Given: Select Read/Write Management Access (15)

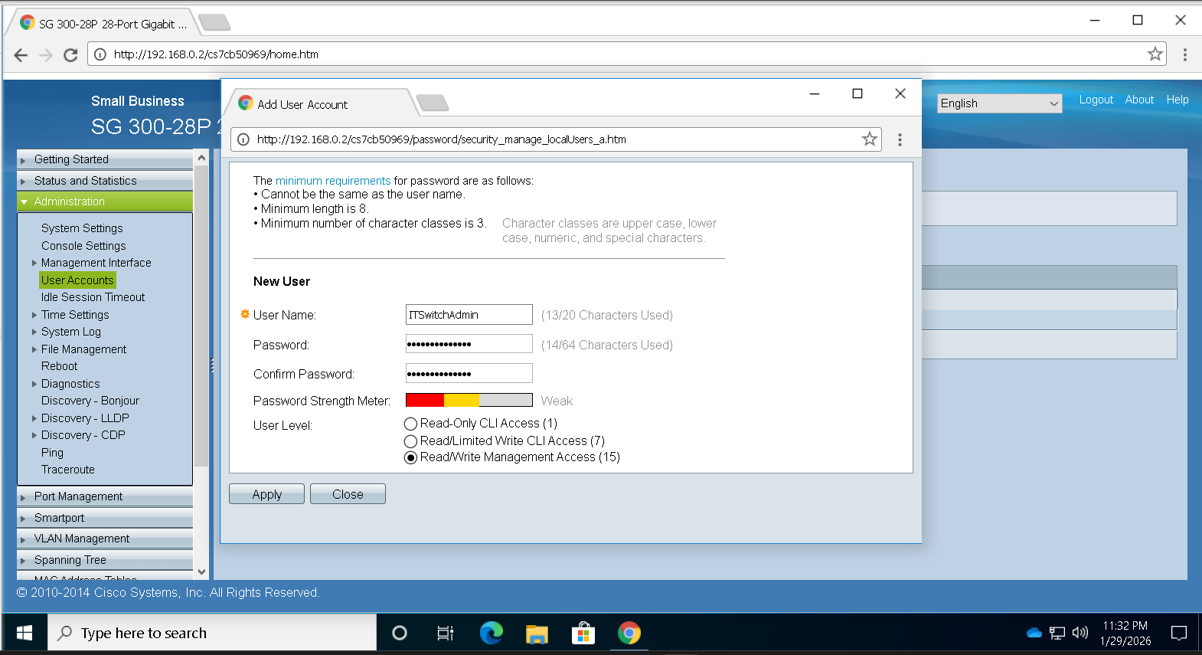Looking at the screenshot, I should [x=411, y=457].
